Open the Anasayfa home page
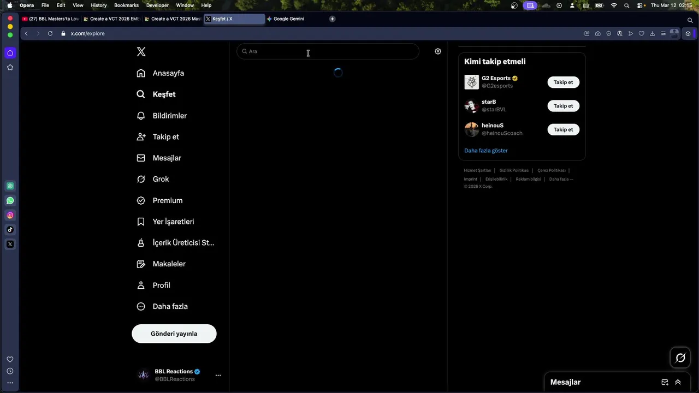 [x=161, y=73]
